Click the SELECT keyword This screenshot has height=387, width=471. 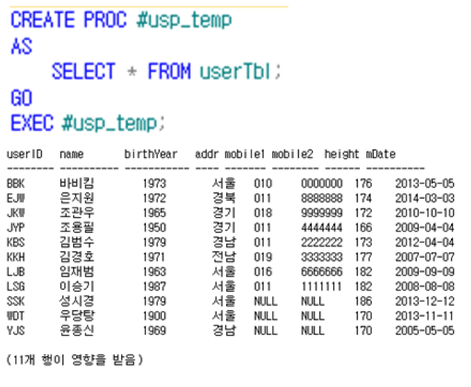[84, 71]
